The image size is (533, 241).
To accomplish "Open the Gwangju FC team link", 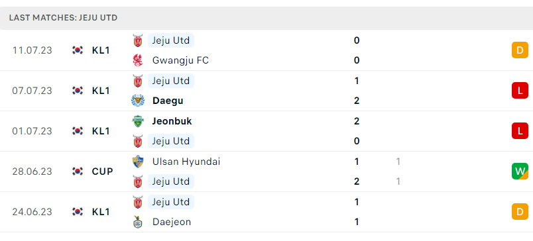I will click(180, 60).
